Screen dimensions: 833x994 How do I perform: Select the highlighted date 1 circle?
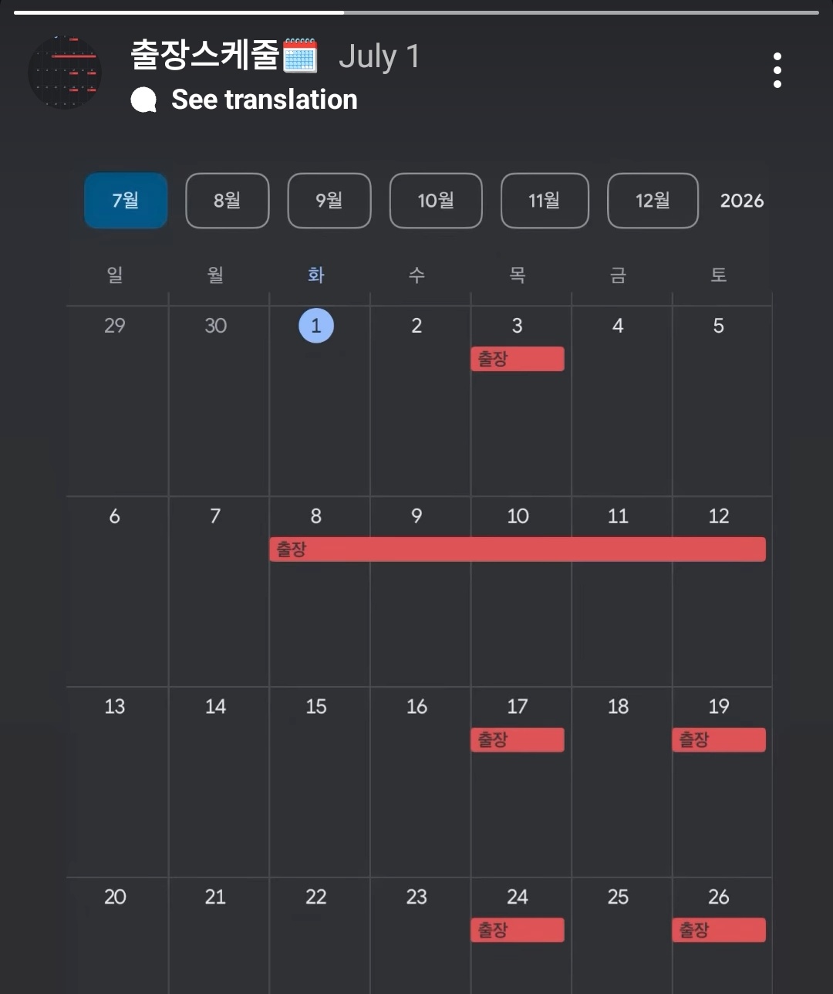[316, 325]
